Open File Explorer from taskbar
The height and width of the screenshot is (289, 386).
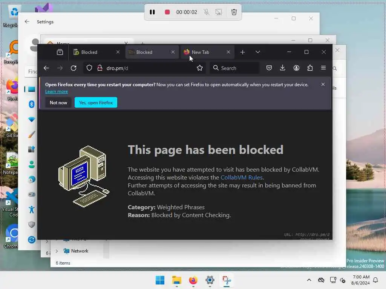176,280
